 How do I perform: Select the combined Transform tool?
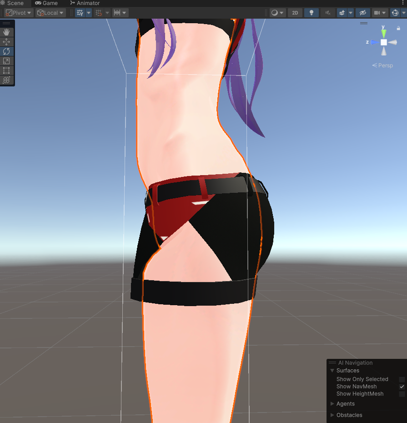(x=6, y=80)
